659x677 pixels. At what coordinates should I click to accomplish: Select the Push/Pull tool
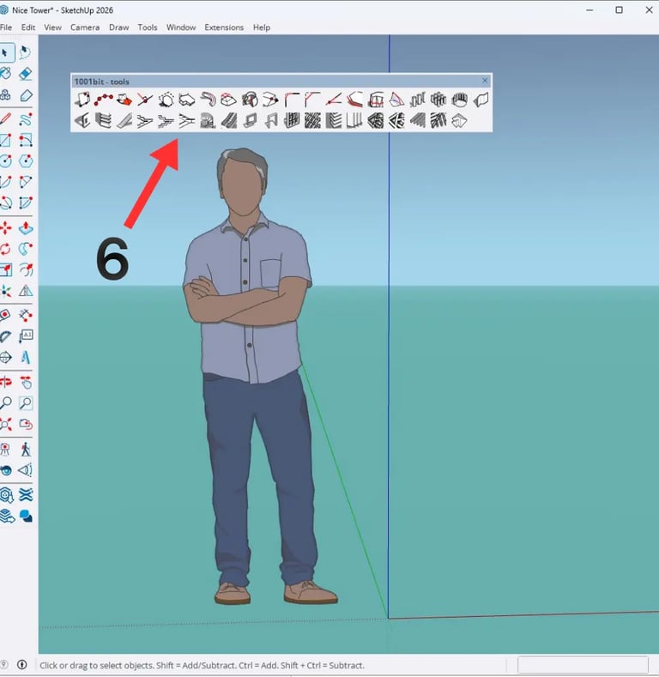pyautogui.click(x=26, y=228)
